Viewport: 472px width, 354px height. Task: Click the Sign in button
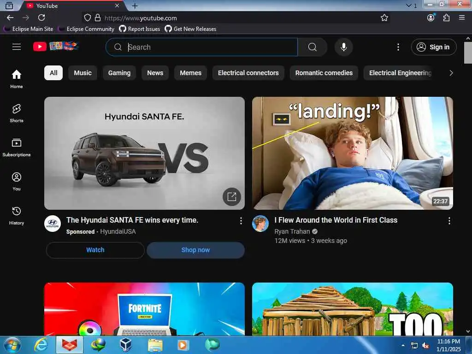(x=434, y=47)
